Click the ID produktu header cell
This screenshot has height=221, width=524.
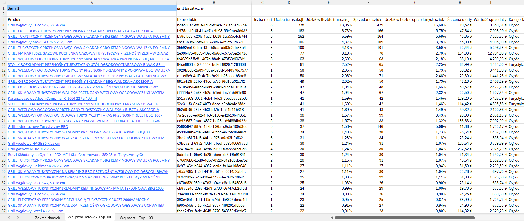click(x=214, y=19)
